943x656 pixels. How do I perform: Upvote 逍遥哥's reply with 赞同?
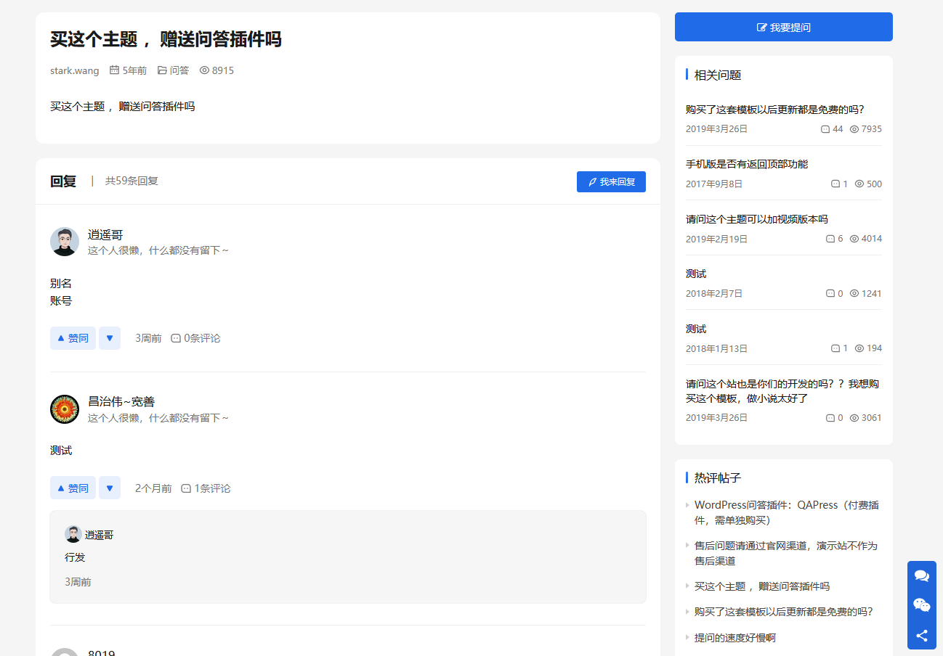click(x=73, y=338)
